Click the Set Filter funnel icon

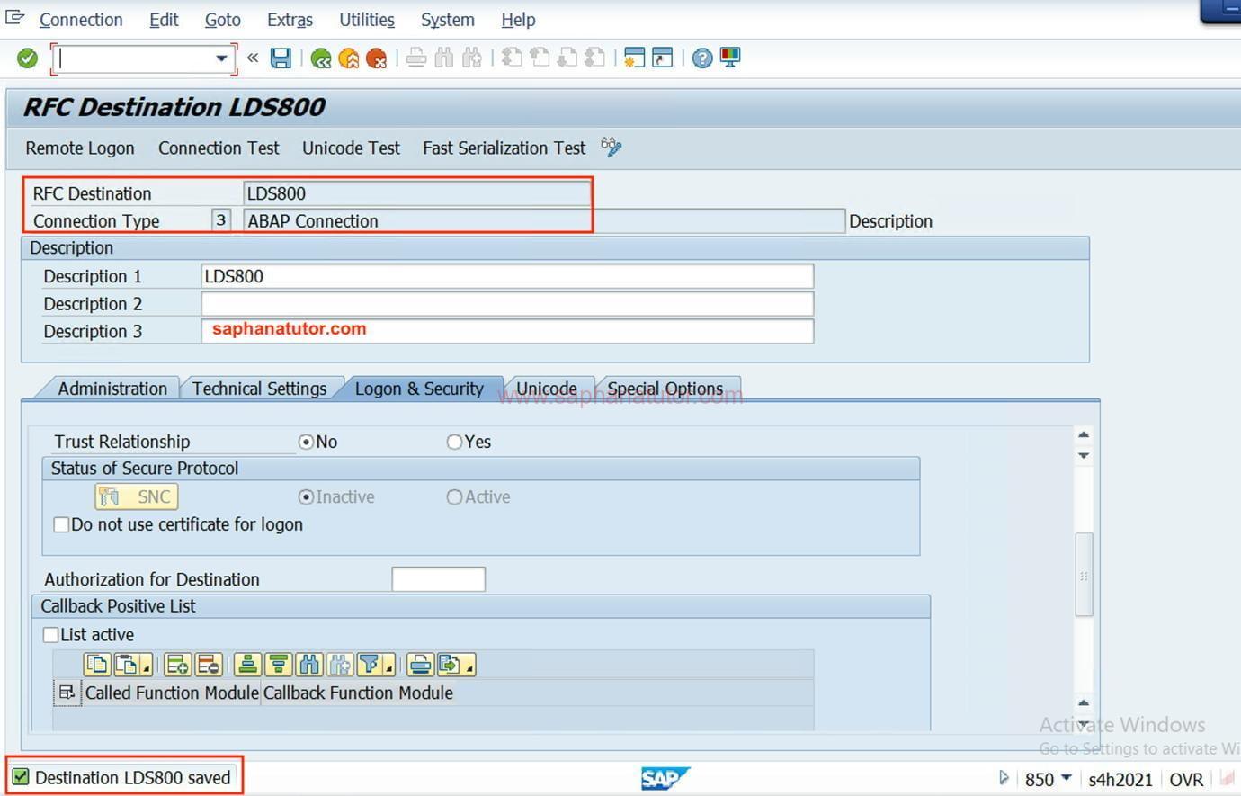(x=371, y=665)
